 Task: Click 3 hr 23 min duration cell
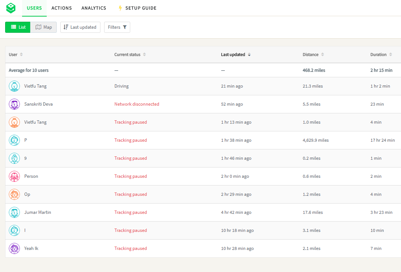tap(381, 212)
